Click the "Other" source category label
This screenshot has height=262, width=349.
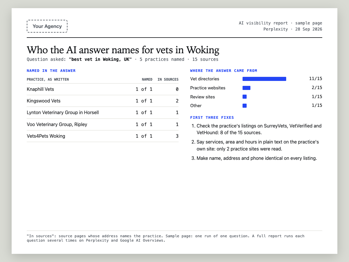[x=196, y=106]
